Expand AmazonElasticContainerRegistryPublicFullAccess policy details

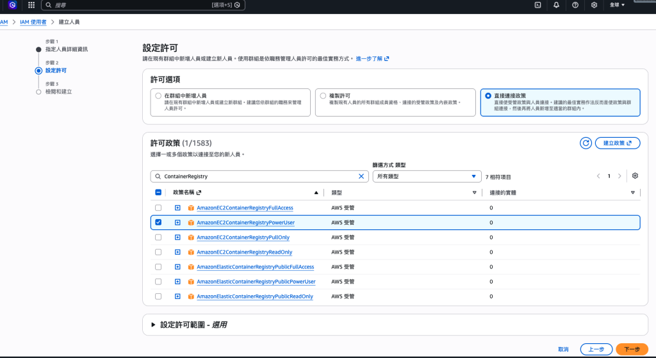(x=177, y=267)
